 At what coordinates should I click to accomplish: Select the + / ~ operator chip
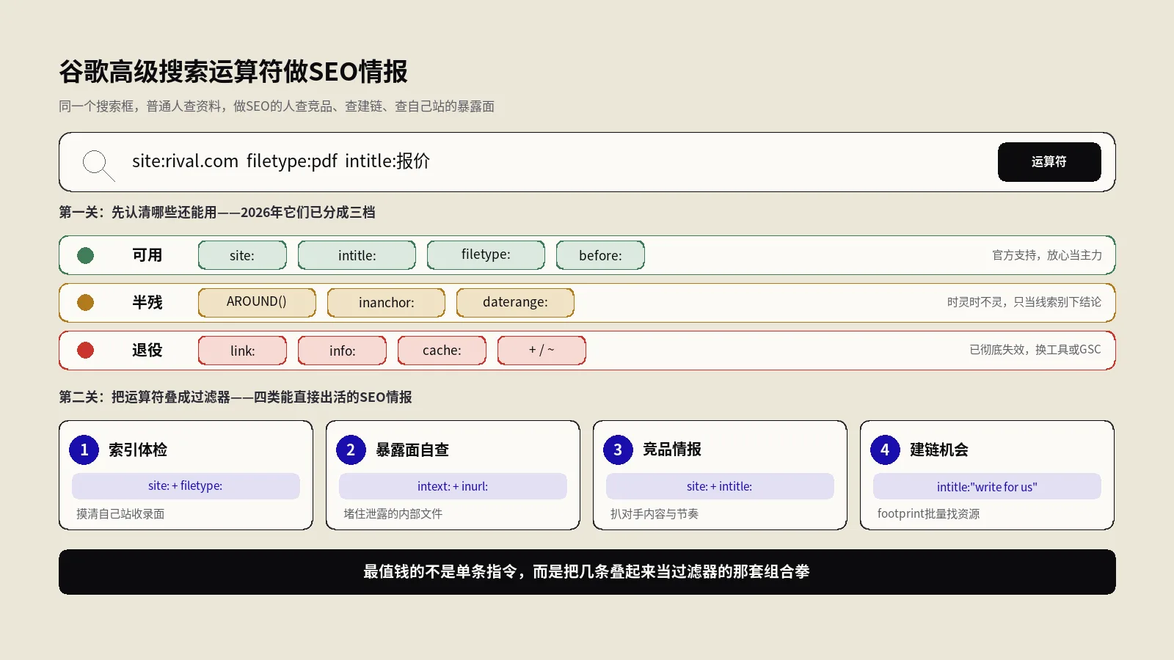542,351
